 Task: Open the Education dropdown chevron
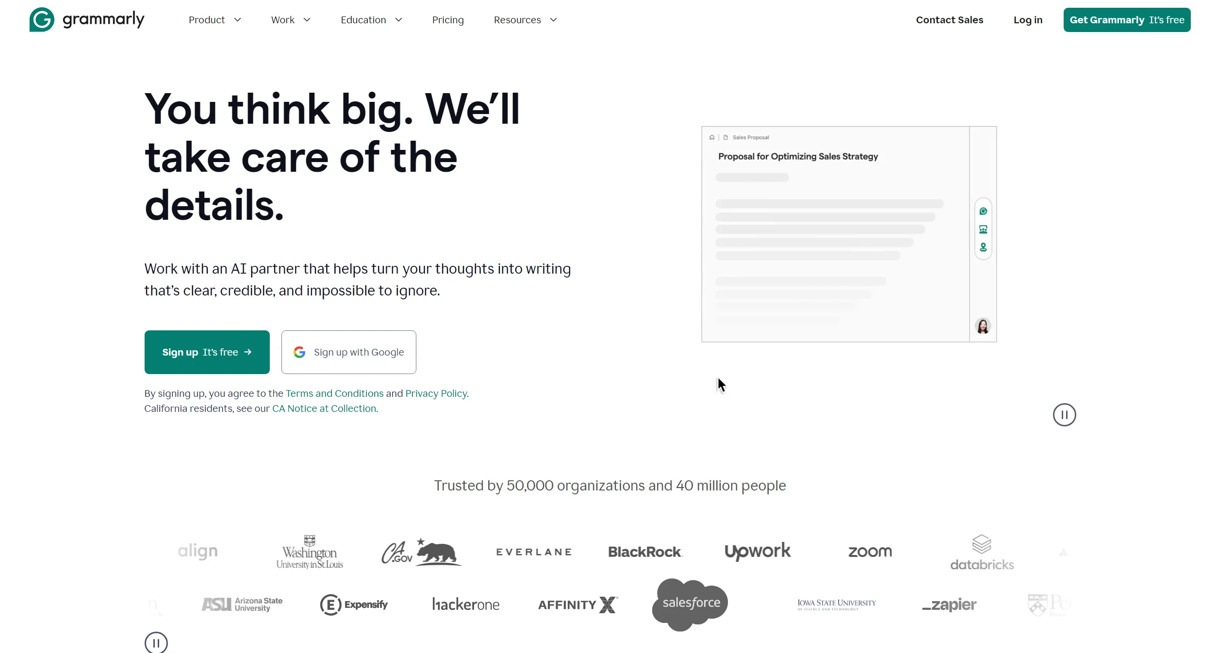(398, 20)
